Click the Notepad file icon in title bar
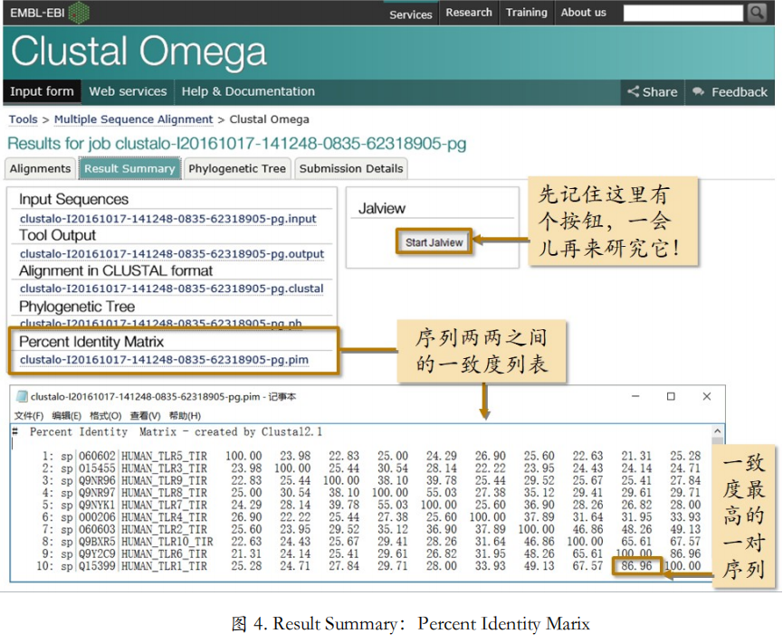The width and height of the screenshot is (783, 643). tap(22, 397)
